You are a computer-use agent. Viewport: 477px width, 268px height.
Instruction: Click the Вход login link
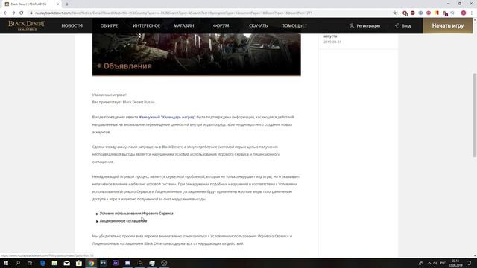(x=403, y=26)
